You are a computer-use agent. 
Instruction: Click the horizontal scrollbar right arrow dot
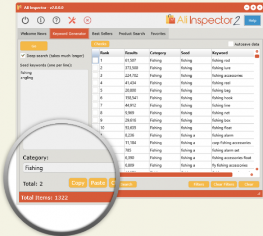pos(251,175)
